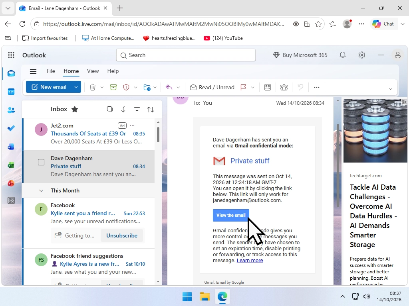This screenshot has width=409, height=306.
Task: Open Mail in the left sidebar
Action: (11, 73)
